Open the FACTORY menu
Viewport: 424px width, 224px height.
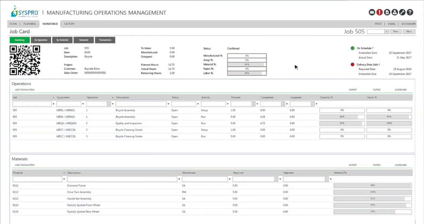[69, 24]
